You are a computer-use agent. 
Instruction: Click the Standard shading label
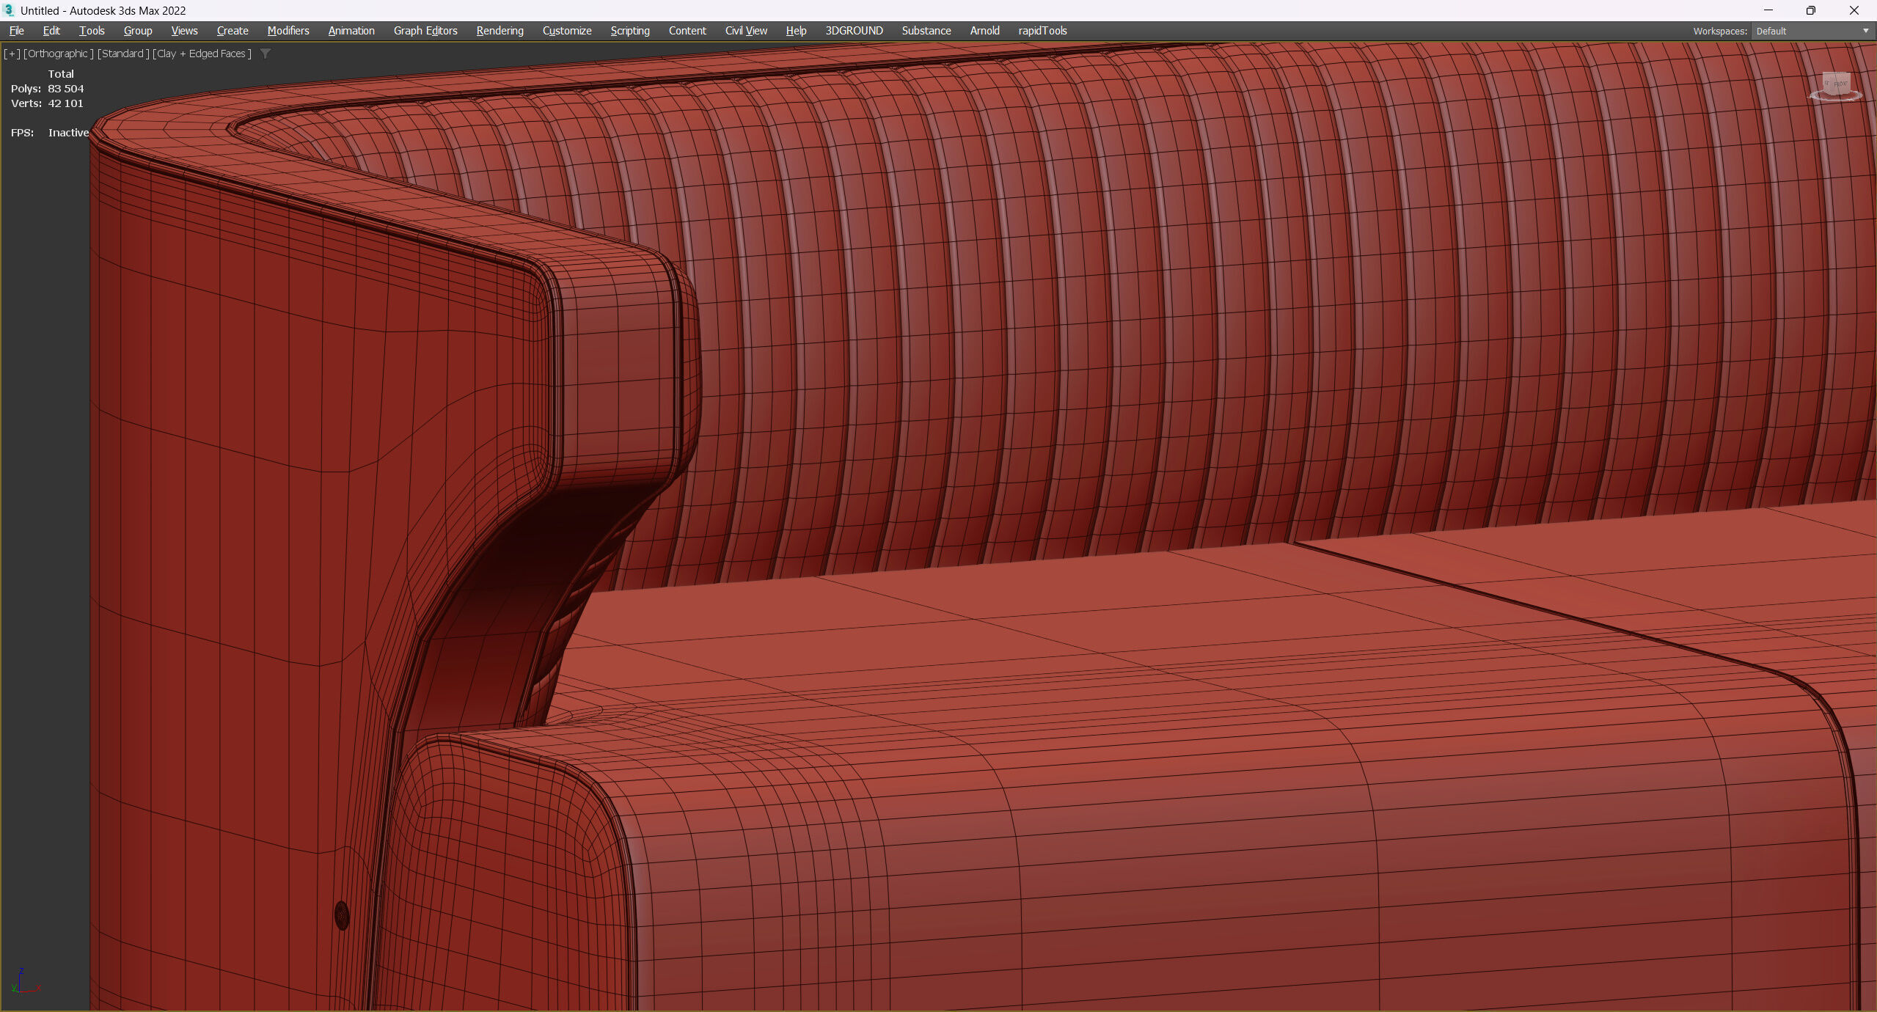click(123, 54)
